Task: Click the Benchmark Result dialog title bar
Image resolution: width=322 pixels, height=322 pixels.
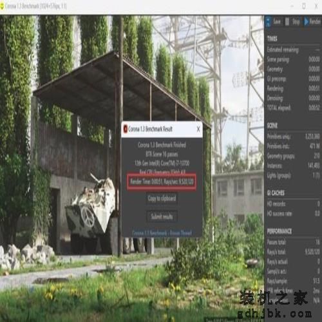Action: click(x=162, y=129)
